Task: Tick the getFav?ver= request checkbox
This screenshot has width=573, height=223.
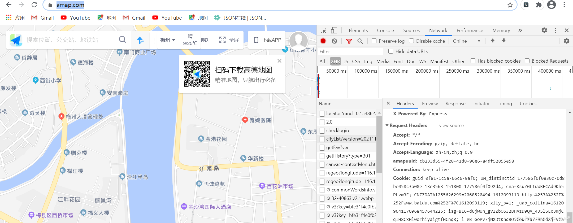Action: click(322, 147)
